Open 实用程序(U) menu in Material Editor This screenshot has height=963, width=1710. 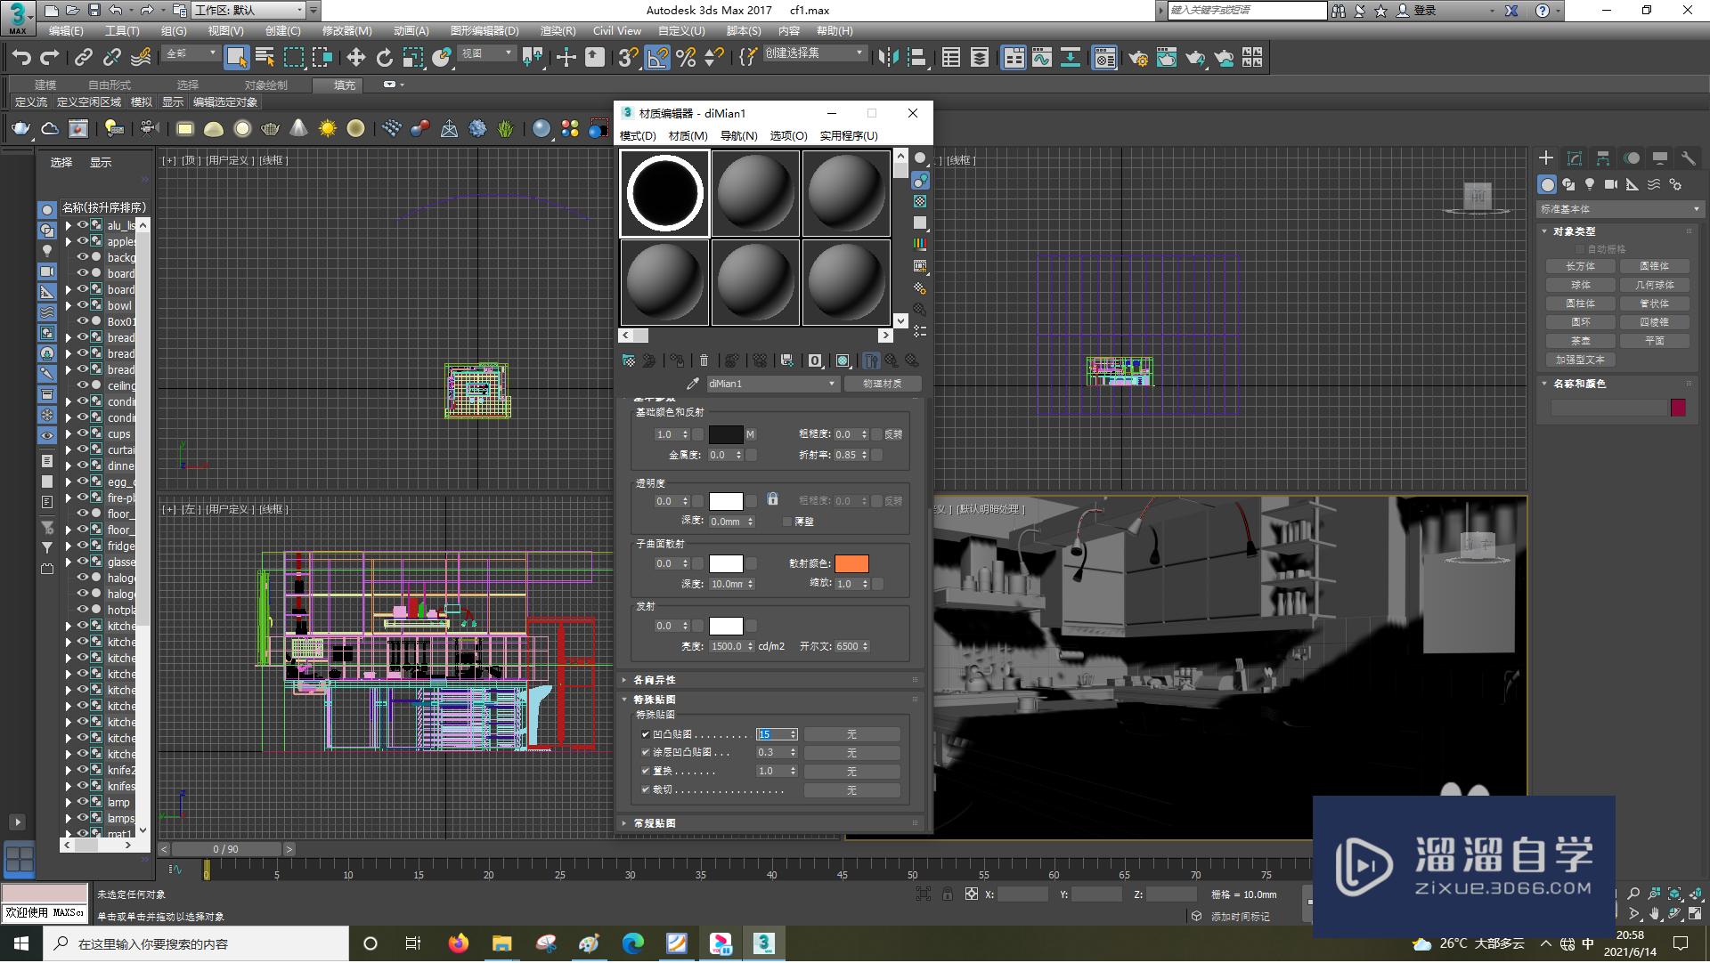[x=849, y=135]
